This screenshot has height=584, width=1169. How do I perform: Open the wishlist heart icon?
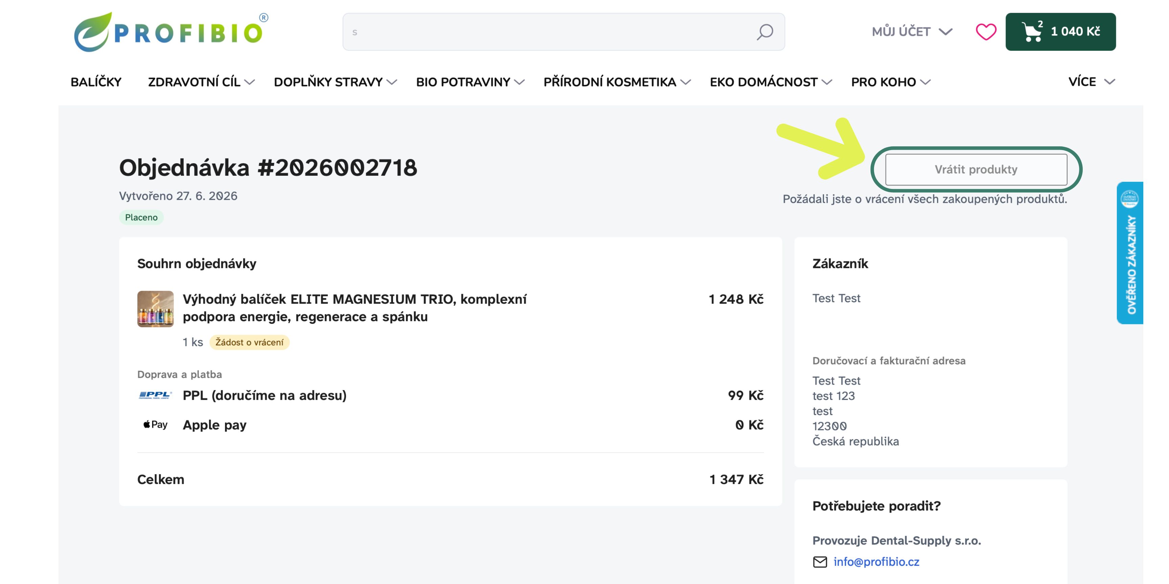point(986,32)
